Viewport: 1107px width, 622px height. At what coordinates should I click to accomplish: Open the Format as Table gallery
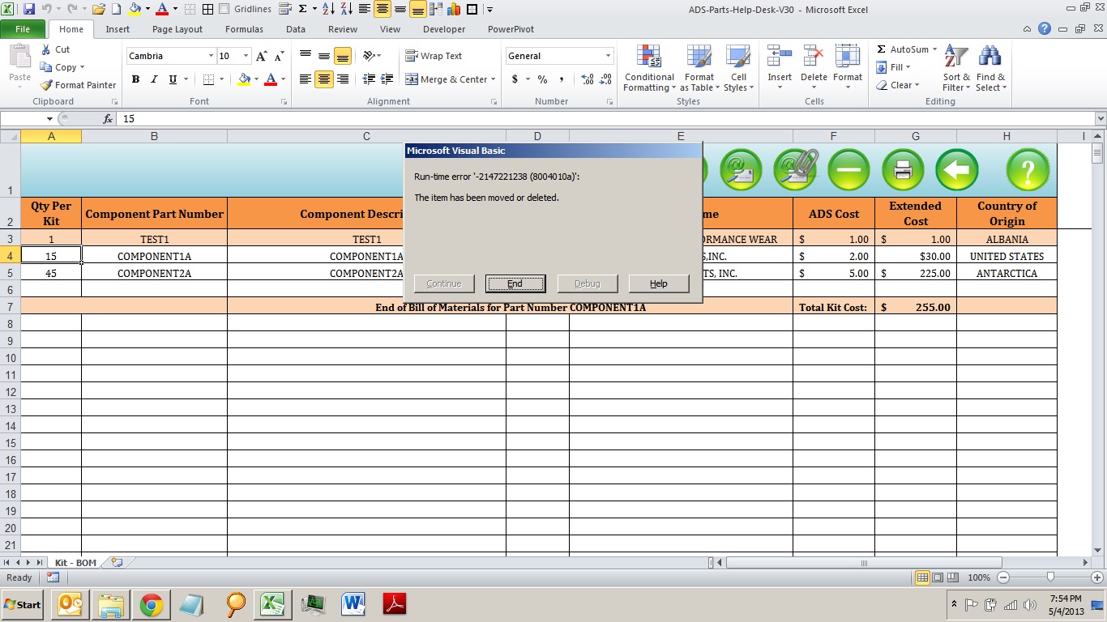pyautogui.click(x=699, y=68)
